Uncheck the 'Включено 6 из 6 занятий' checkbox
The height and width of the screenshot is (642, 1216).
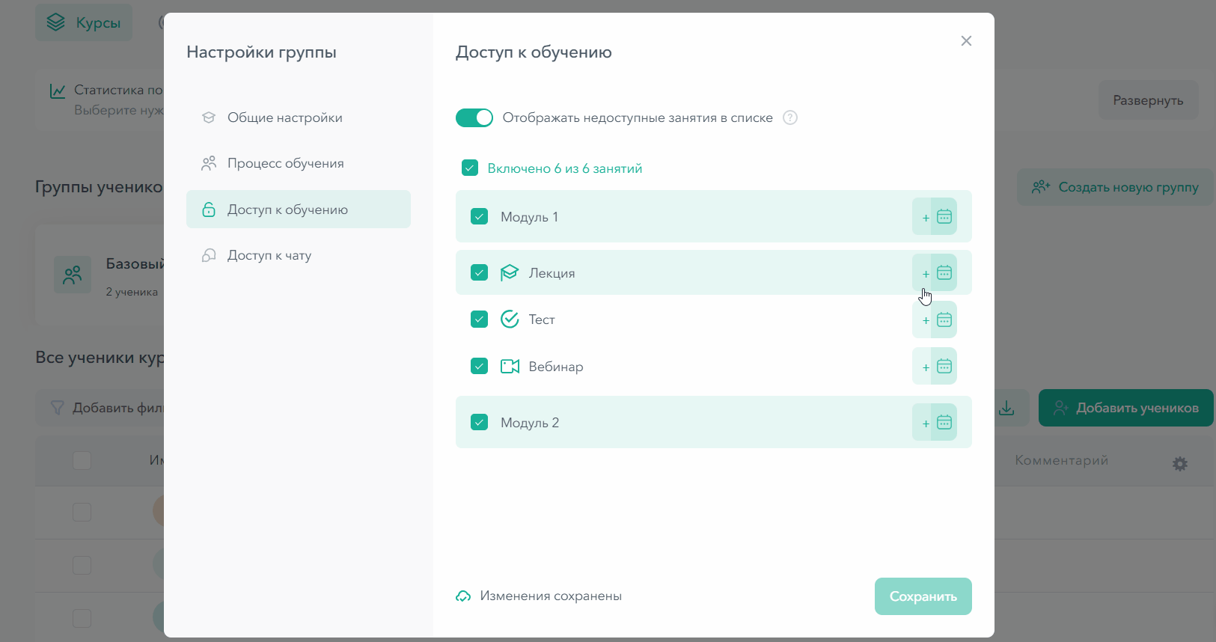pyautogui.click(x=470, y=168)
